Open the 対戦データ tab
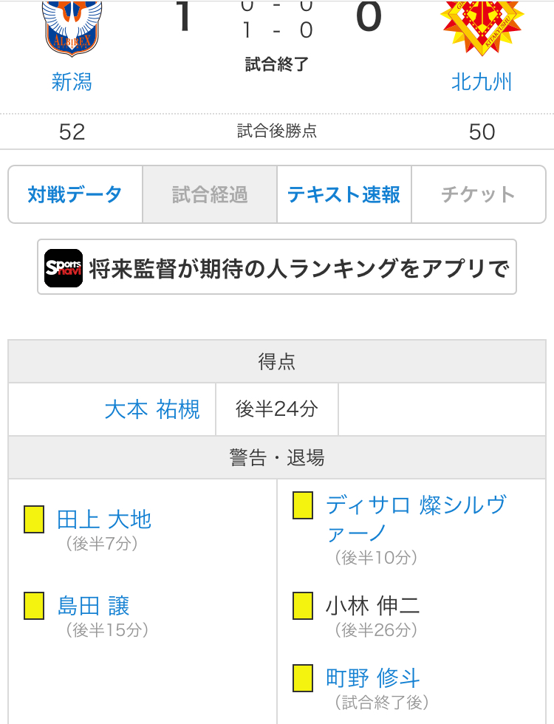The width and height of the screenshot is (554, 724). [x=75, y=195]
